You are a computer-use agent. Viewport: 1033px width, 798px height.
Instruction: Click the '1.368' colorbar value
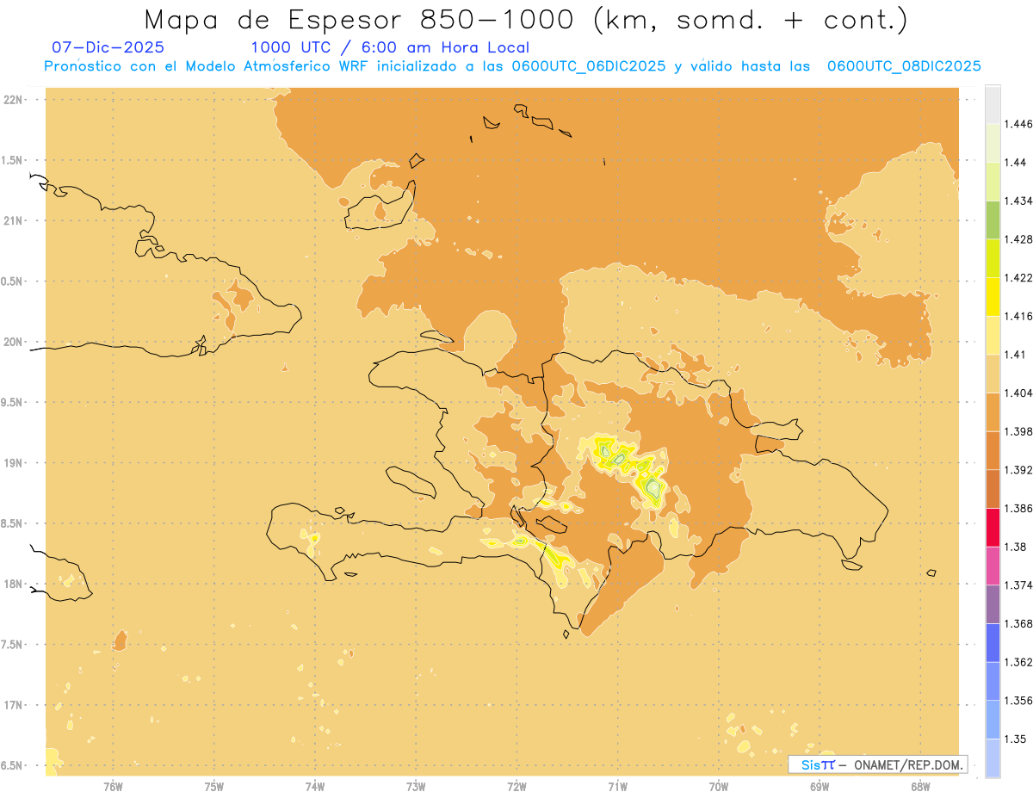click(x=1018, y=624)
